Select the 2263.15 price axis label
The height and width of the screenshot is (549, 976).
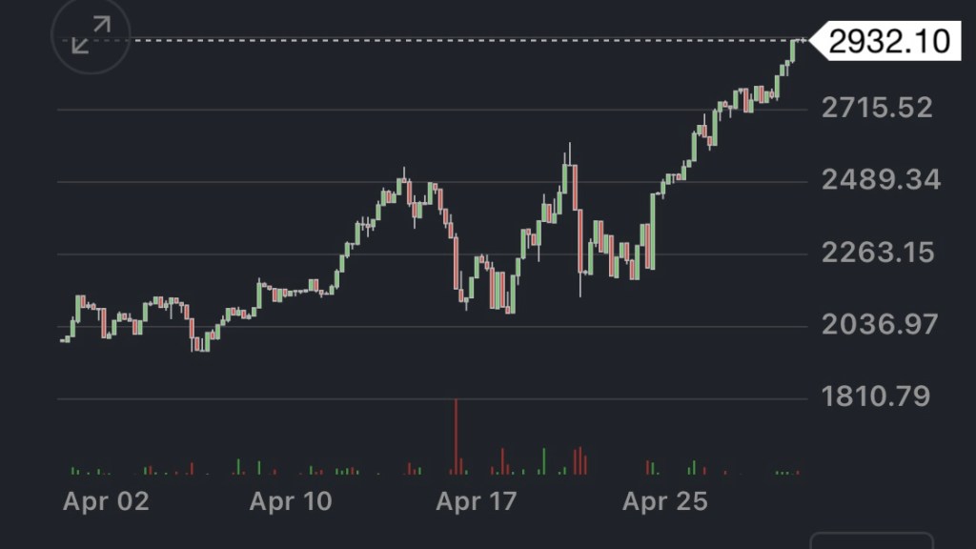tap(878, 253)
